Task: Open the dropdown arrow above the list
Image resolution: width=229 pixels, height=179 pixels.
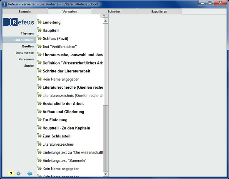Action: click(104, 16)
